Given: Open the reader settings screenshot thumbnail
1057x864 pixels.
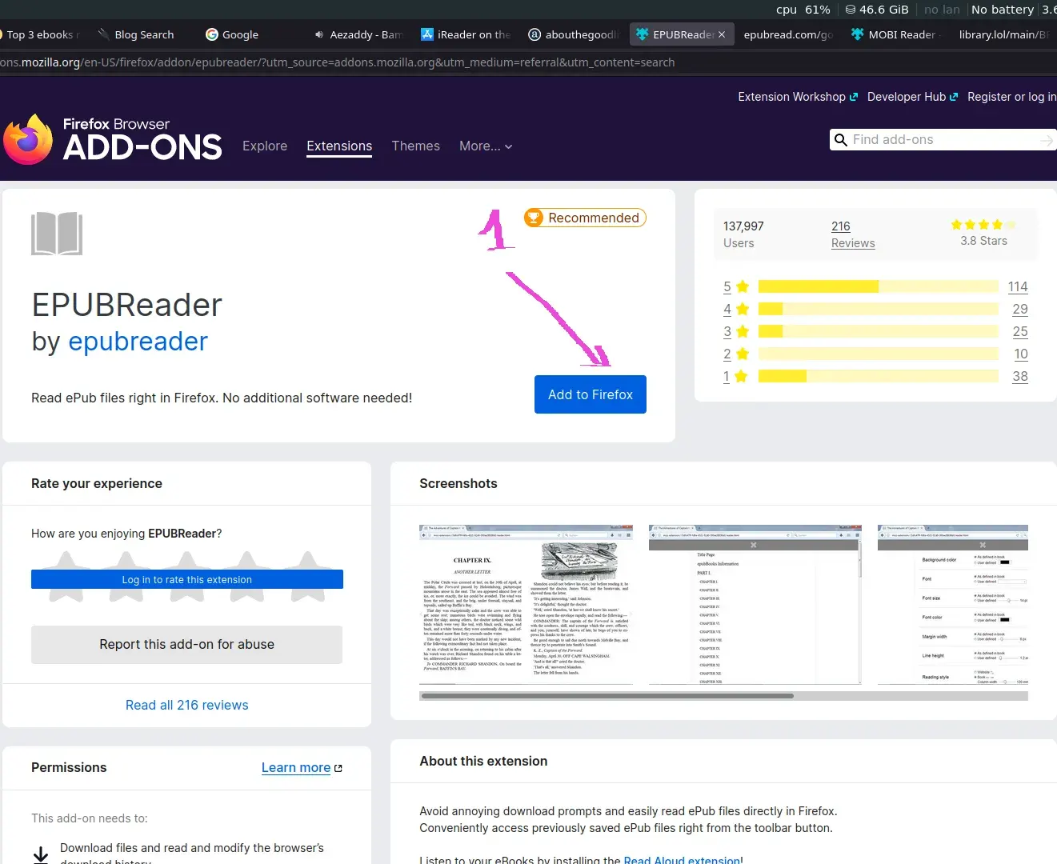Looking at the screenshot, I should tap(953, 605).
